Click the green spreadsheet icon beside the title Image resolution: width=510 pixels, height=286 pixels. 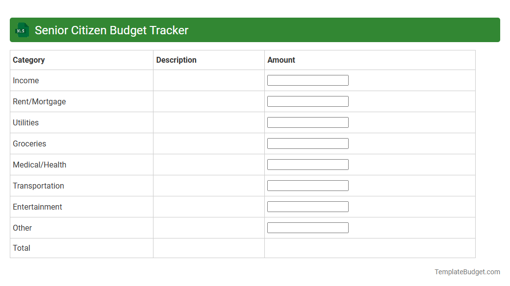22,30
